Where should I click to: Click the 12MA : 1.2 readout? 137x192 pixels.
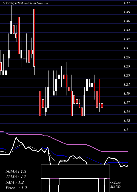[x=16, y=177]
